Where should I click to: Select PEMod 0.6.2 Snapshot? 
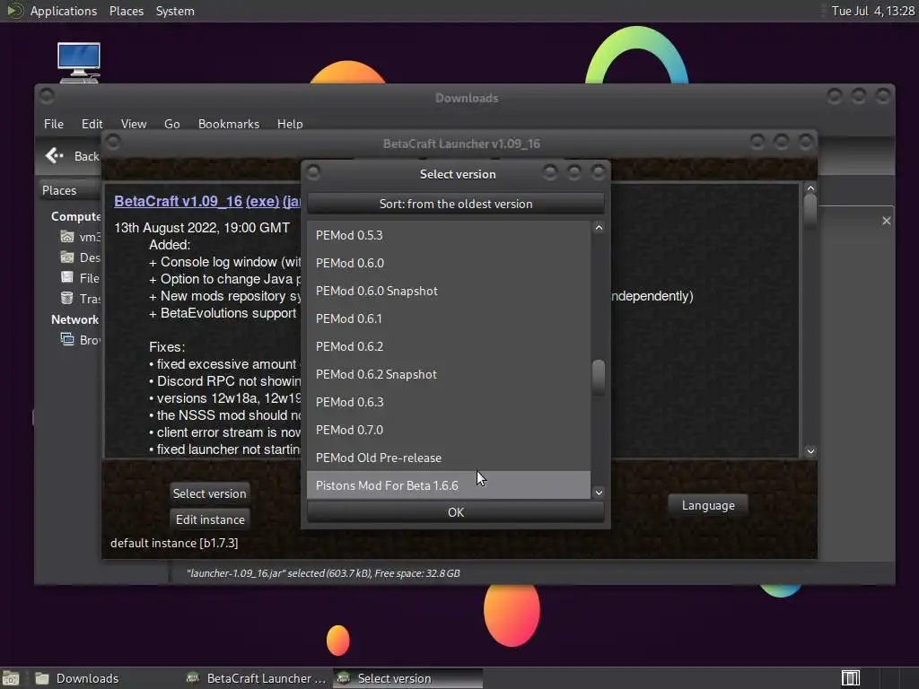pyautogui.click(x=449, y=374)
